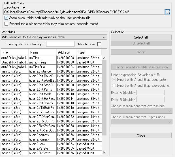Click the variables table scroll up arrow

(x=104, y=58)
